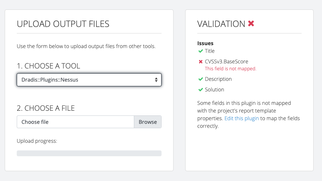Click the Description field label

[x=218, y=79]
